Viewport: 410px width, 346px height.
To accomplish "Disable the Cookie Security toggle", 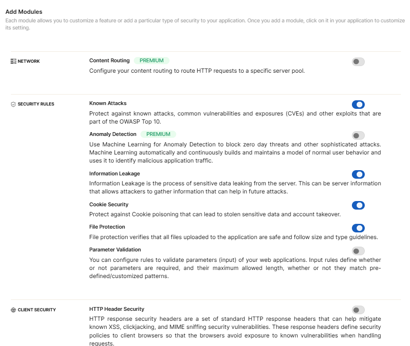I will pos(358,205).
